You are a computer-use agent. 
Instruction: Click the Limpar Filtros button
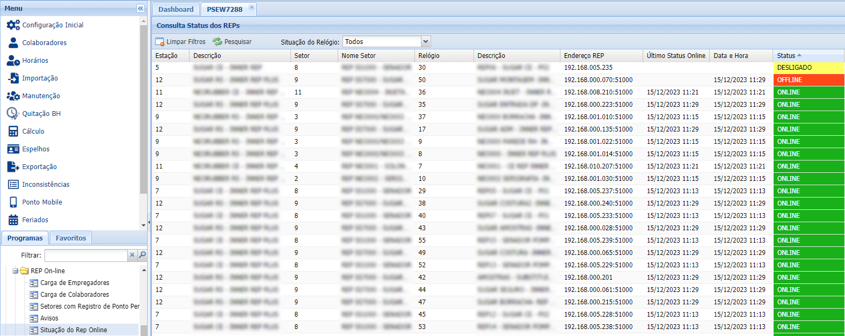(x=180, y=42)
